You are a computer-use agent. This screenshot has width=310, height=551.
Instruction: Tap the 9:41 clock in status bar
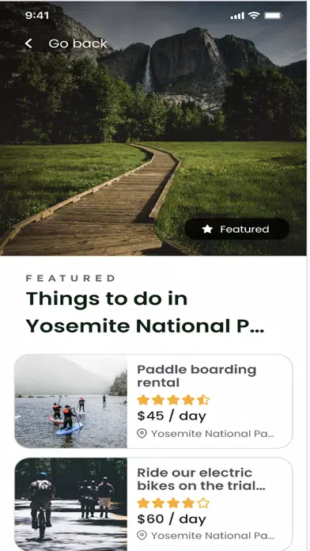37,16
